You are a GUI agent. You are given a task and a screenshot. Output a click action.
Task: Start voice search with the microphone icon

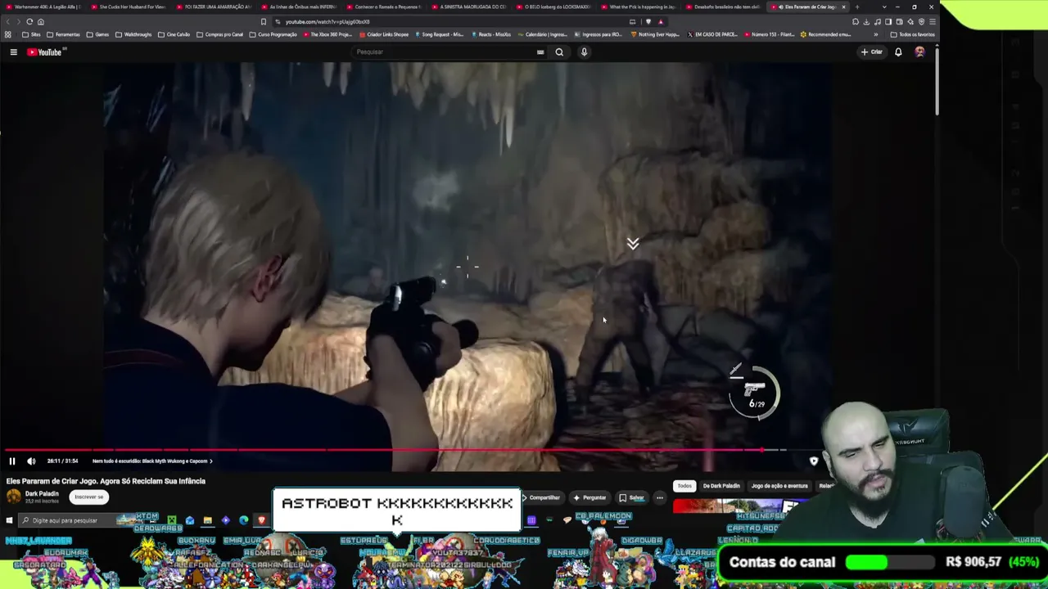584,52
